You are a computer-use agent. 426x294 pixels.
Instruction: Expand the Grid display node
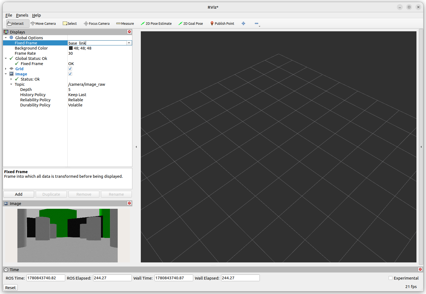(6, 69)
